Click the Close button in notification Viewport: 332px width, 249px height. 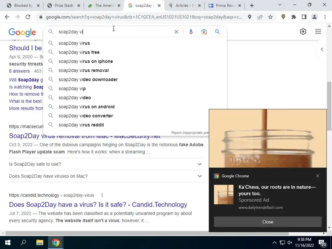click(x=267, y=222)
